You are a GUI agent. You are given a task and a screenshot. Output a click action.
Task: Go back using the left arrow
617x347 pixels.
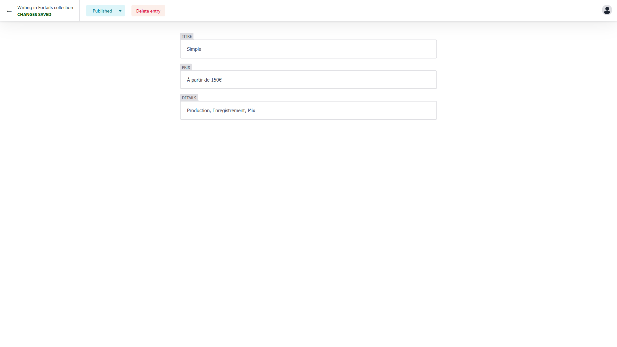(x=9, y=11)
